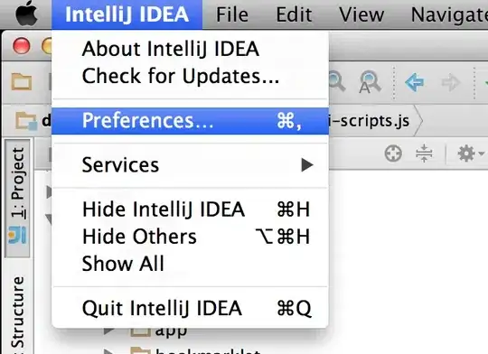The image size is (488, 354).
Task: Navigate back with the blue left arrow
Action: pos(415,82)
